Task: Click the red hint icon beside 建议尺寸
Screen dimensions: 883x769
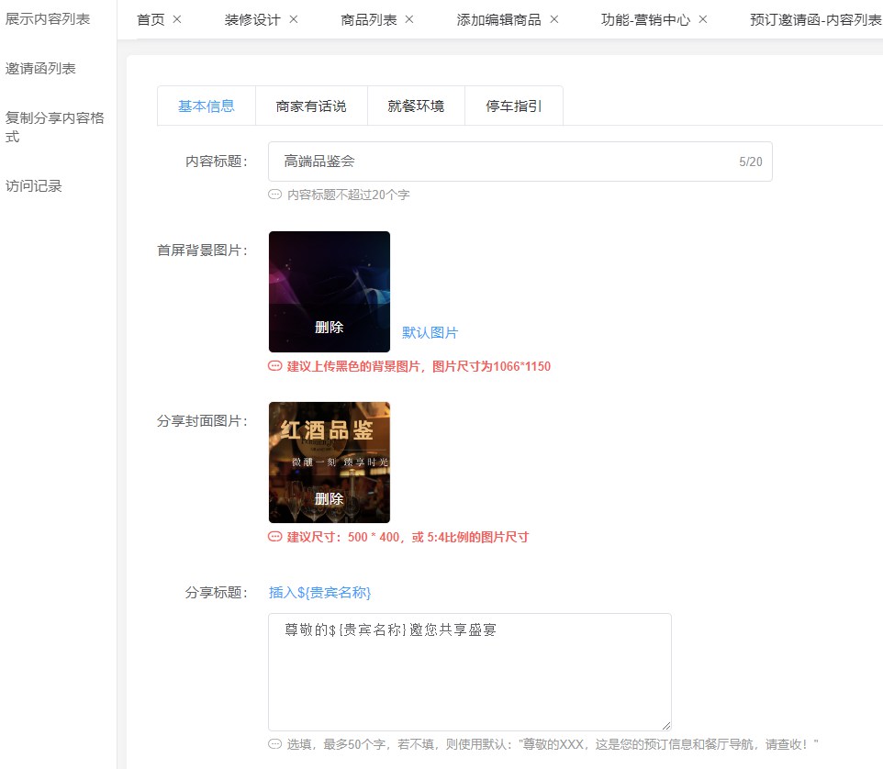Action: (274, 537)
